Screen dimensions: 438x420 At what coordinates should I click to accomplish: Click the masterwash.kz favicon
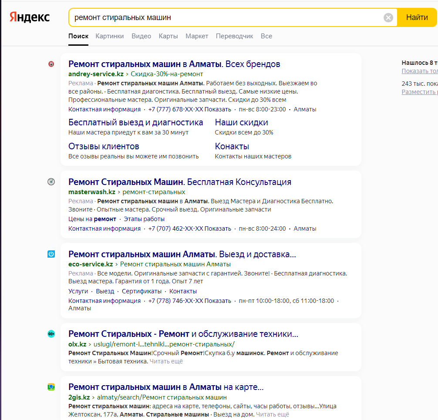pos(51,182)
